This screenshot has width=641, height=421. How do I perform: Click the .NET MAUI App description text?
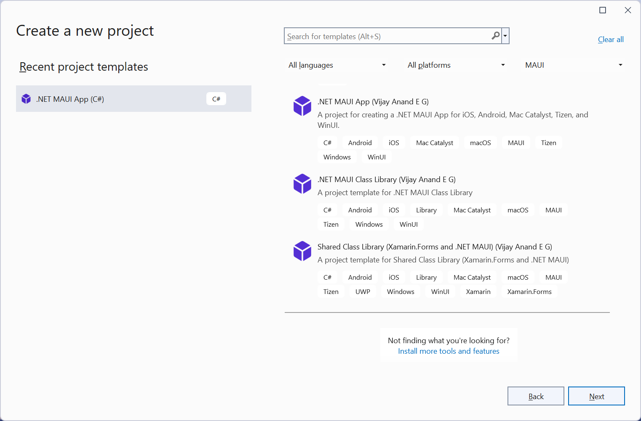(453, 120)
